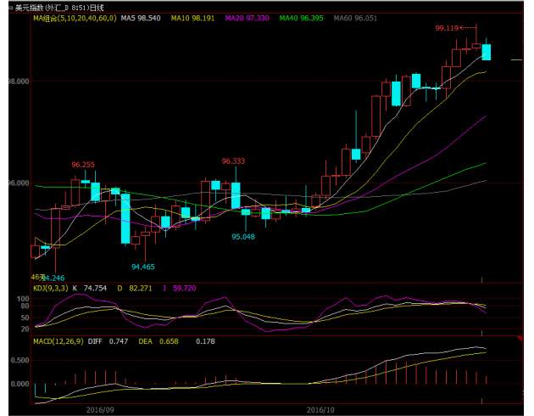534x416 pixels.
Task: Select the D 82.271 value
Action: [x=135, y=288]
